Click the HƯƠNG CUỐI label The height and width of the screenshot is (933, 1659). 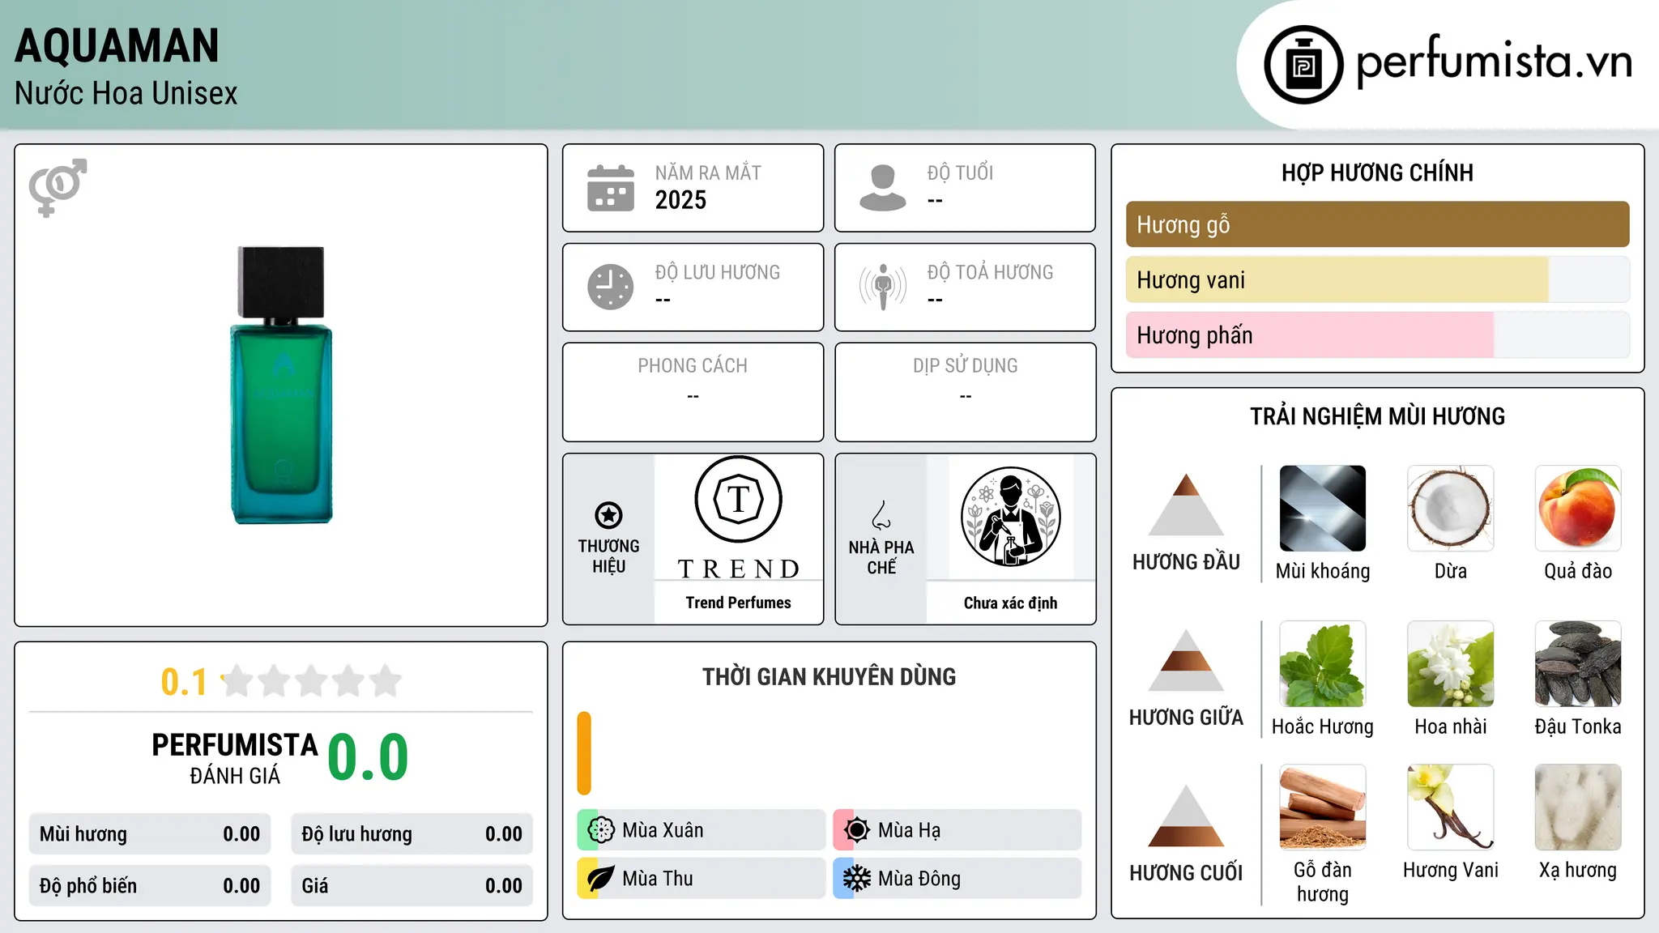[1186, 873]
